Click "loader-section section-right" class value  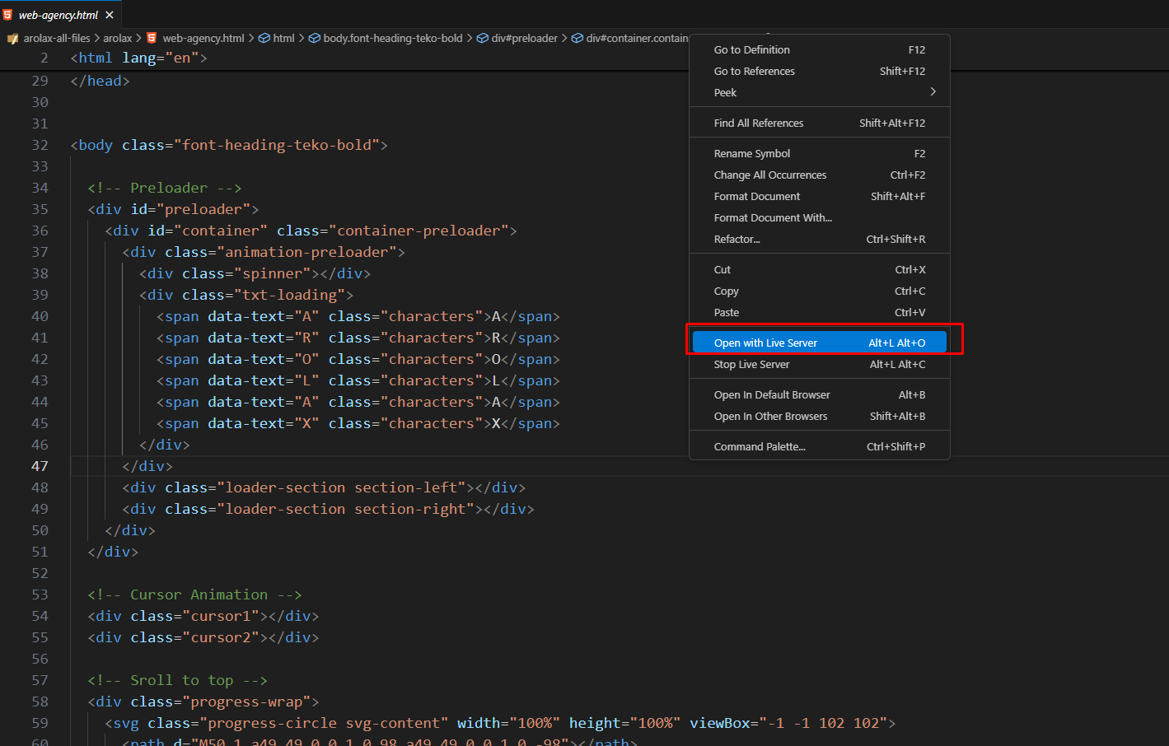pos(345,509)
